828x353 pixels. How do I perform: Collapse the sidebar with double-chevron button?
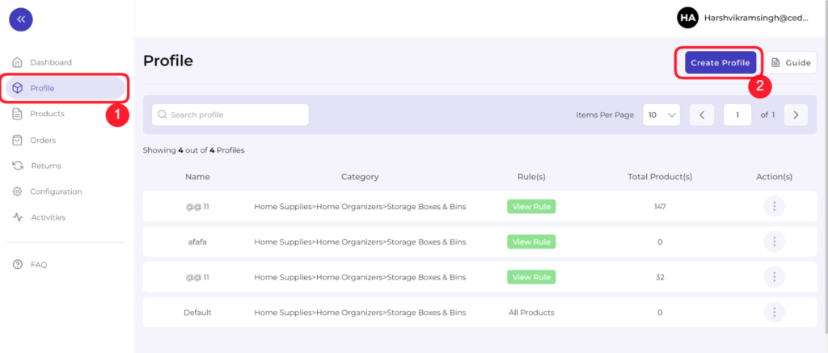pos(21,19)
